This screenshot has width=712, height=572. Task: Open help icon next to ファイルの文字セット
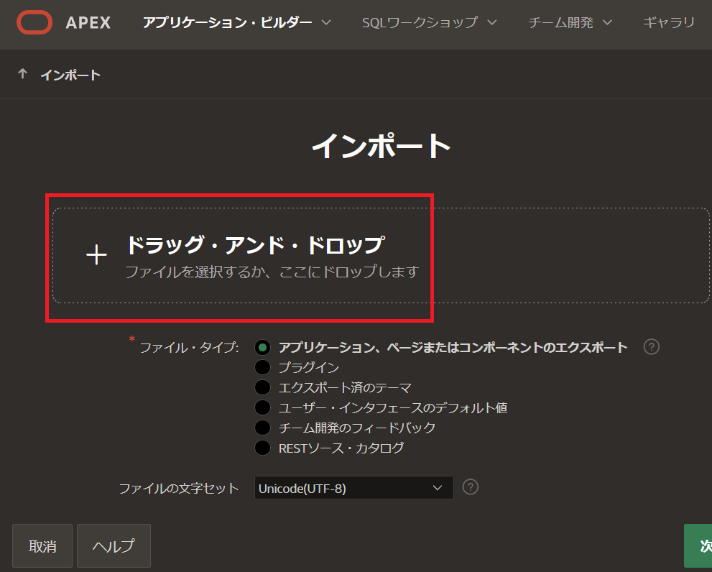pos(471,487)
